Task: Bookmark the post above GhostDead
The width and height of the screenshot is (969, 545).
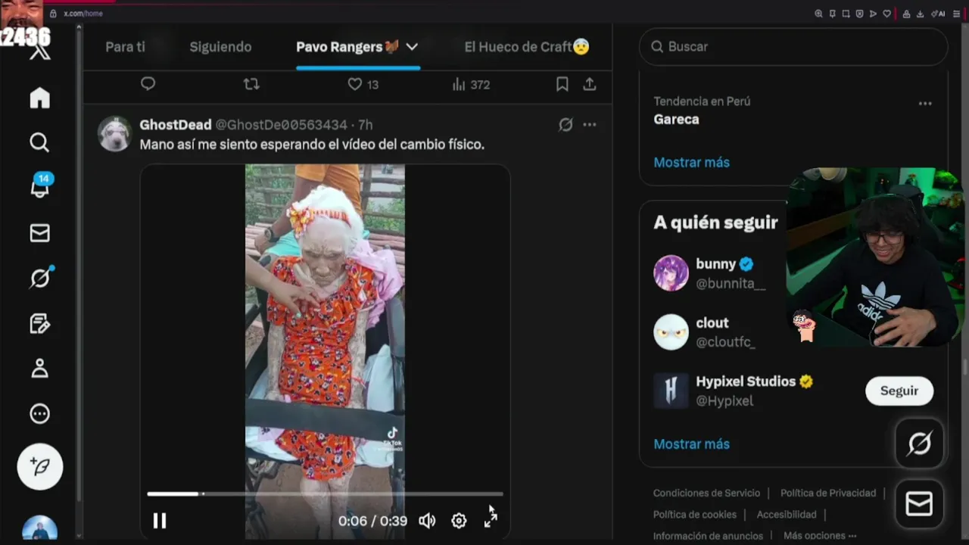Action: pos(562,84)
